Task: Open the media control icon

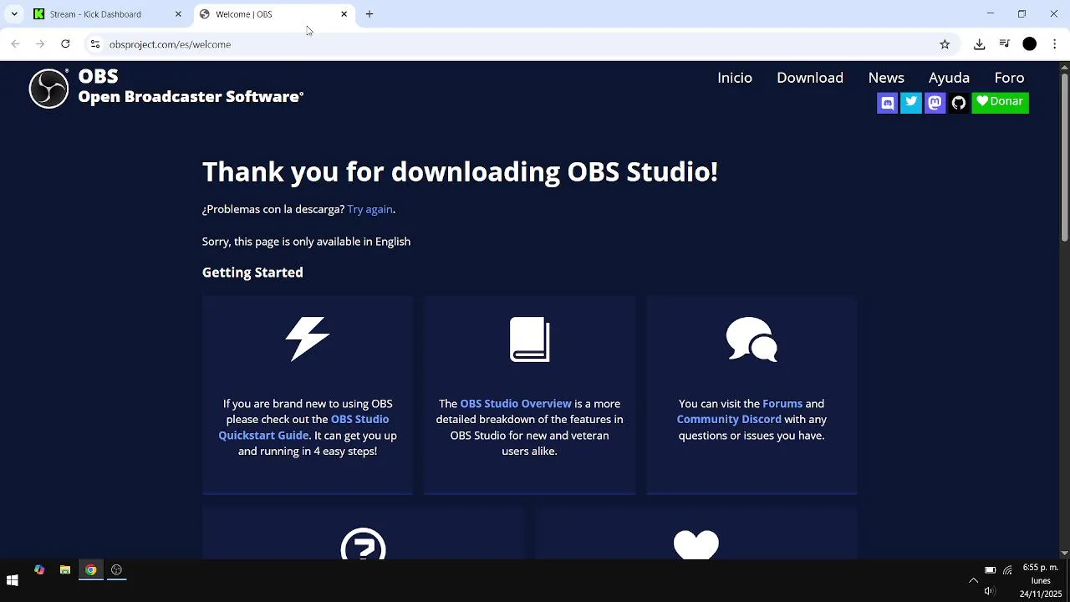Action: tap(1005, 44)
